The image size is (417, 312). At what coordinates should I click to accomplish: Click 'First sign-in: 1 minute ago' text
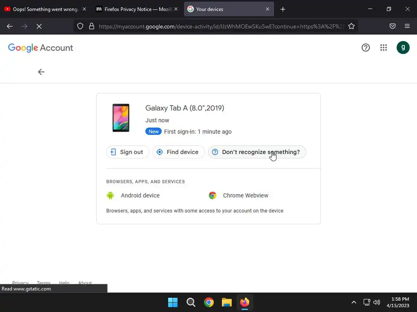click(198, 132)
